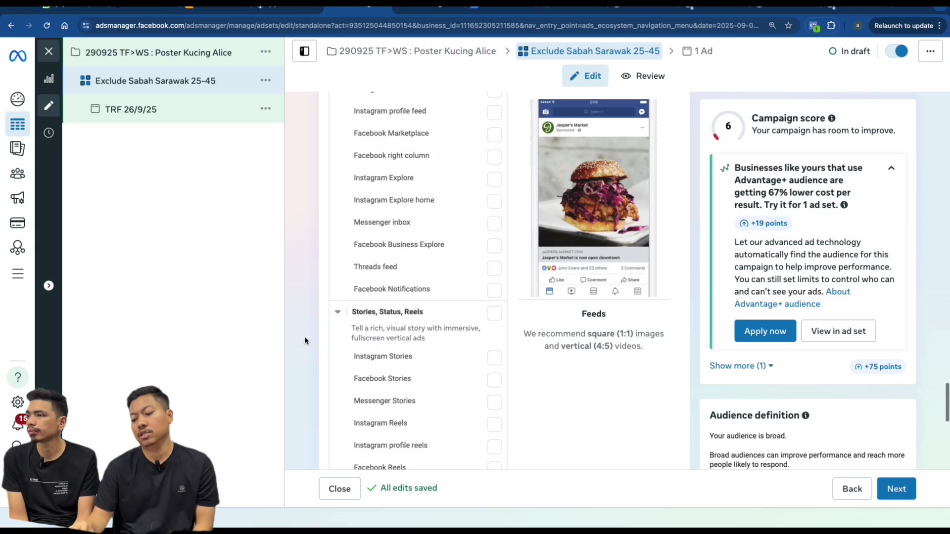Check Facebook Marketplace placement

click(x=494, y=134)
